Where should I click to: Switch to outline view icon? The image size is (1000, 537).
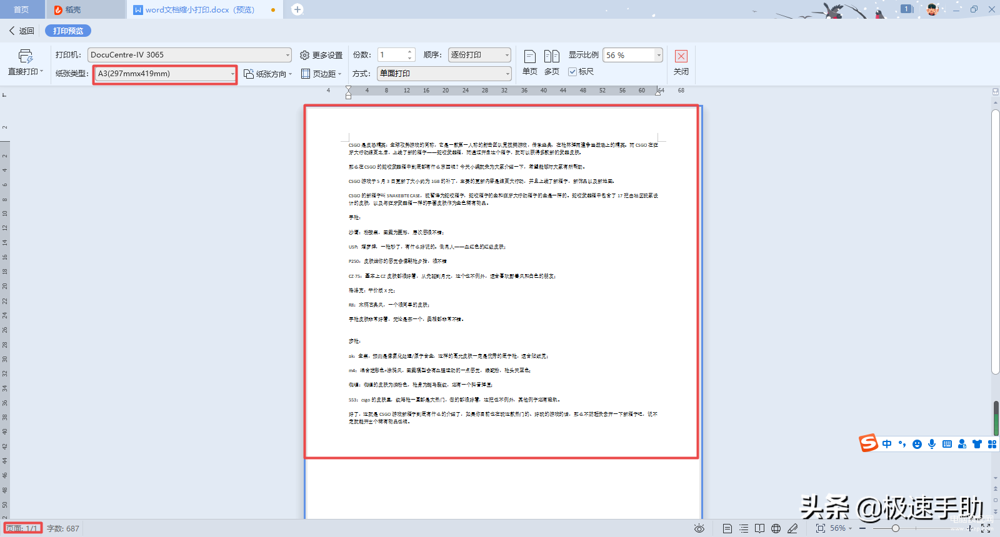tap(744, 528)
